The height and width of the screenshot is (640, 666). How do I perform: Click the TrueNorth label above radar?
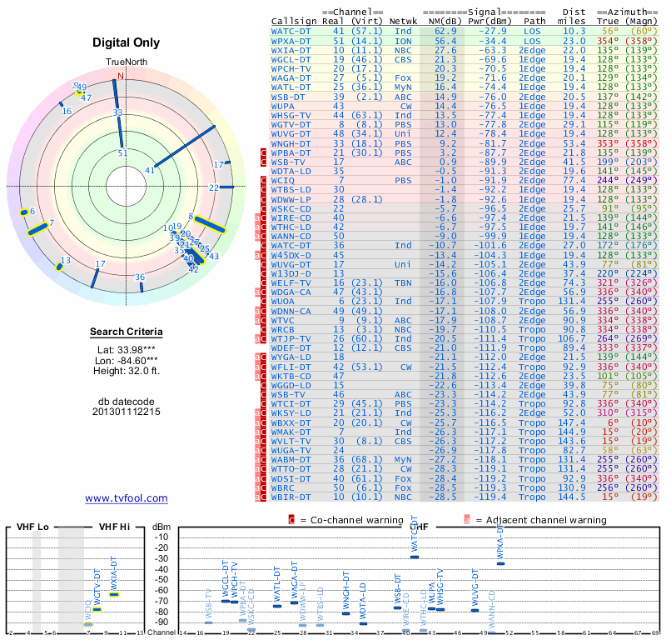click(x=127, y=62)
